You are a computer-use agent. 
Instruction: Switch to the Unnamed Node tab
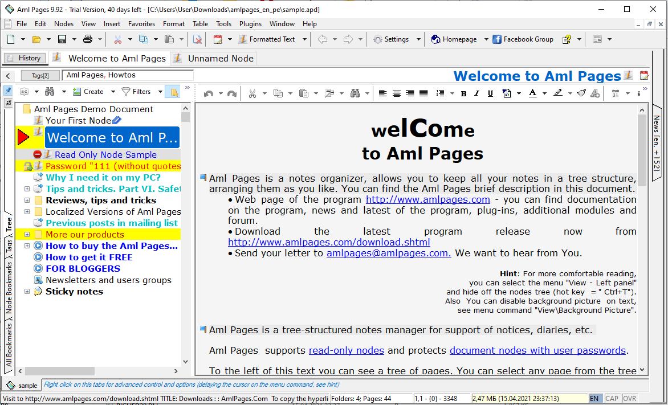click(x=214, y=58)
